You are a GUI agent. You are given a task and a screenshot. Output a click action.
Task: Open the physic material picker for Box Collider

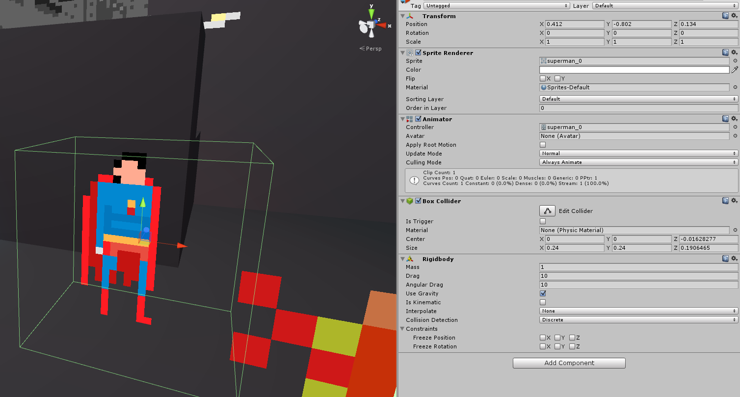point(735,230)
